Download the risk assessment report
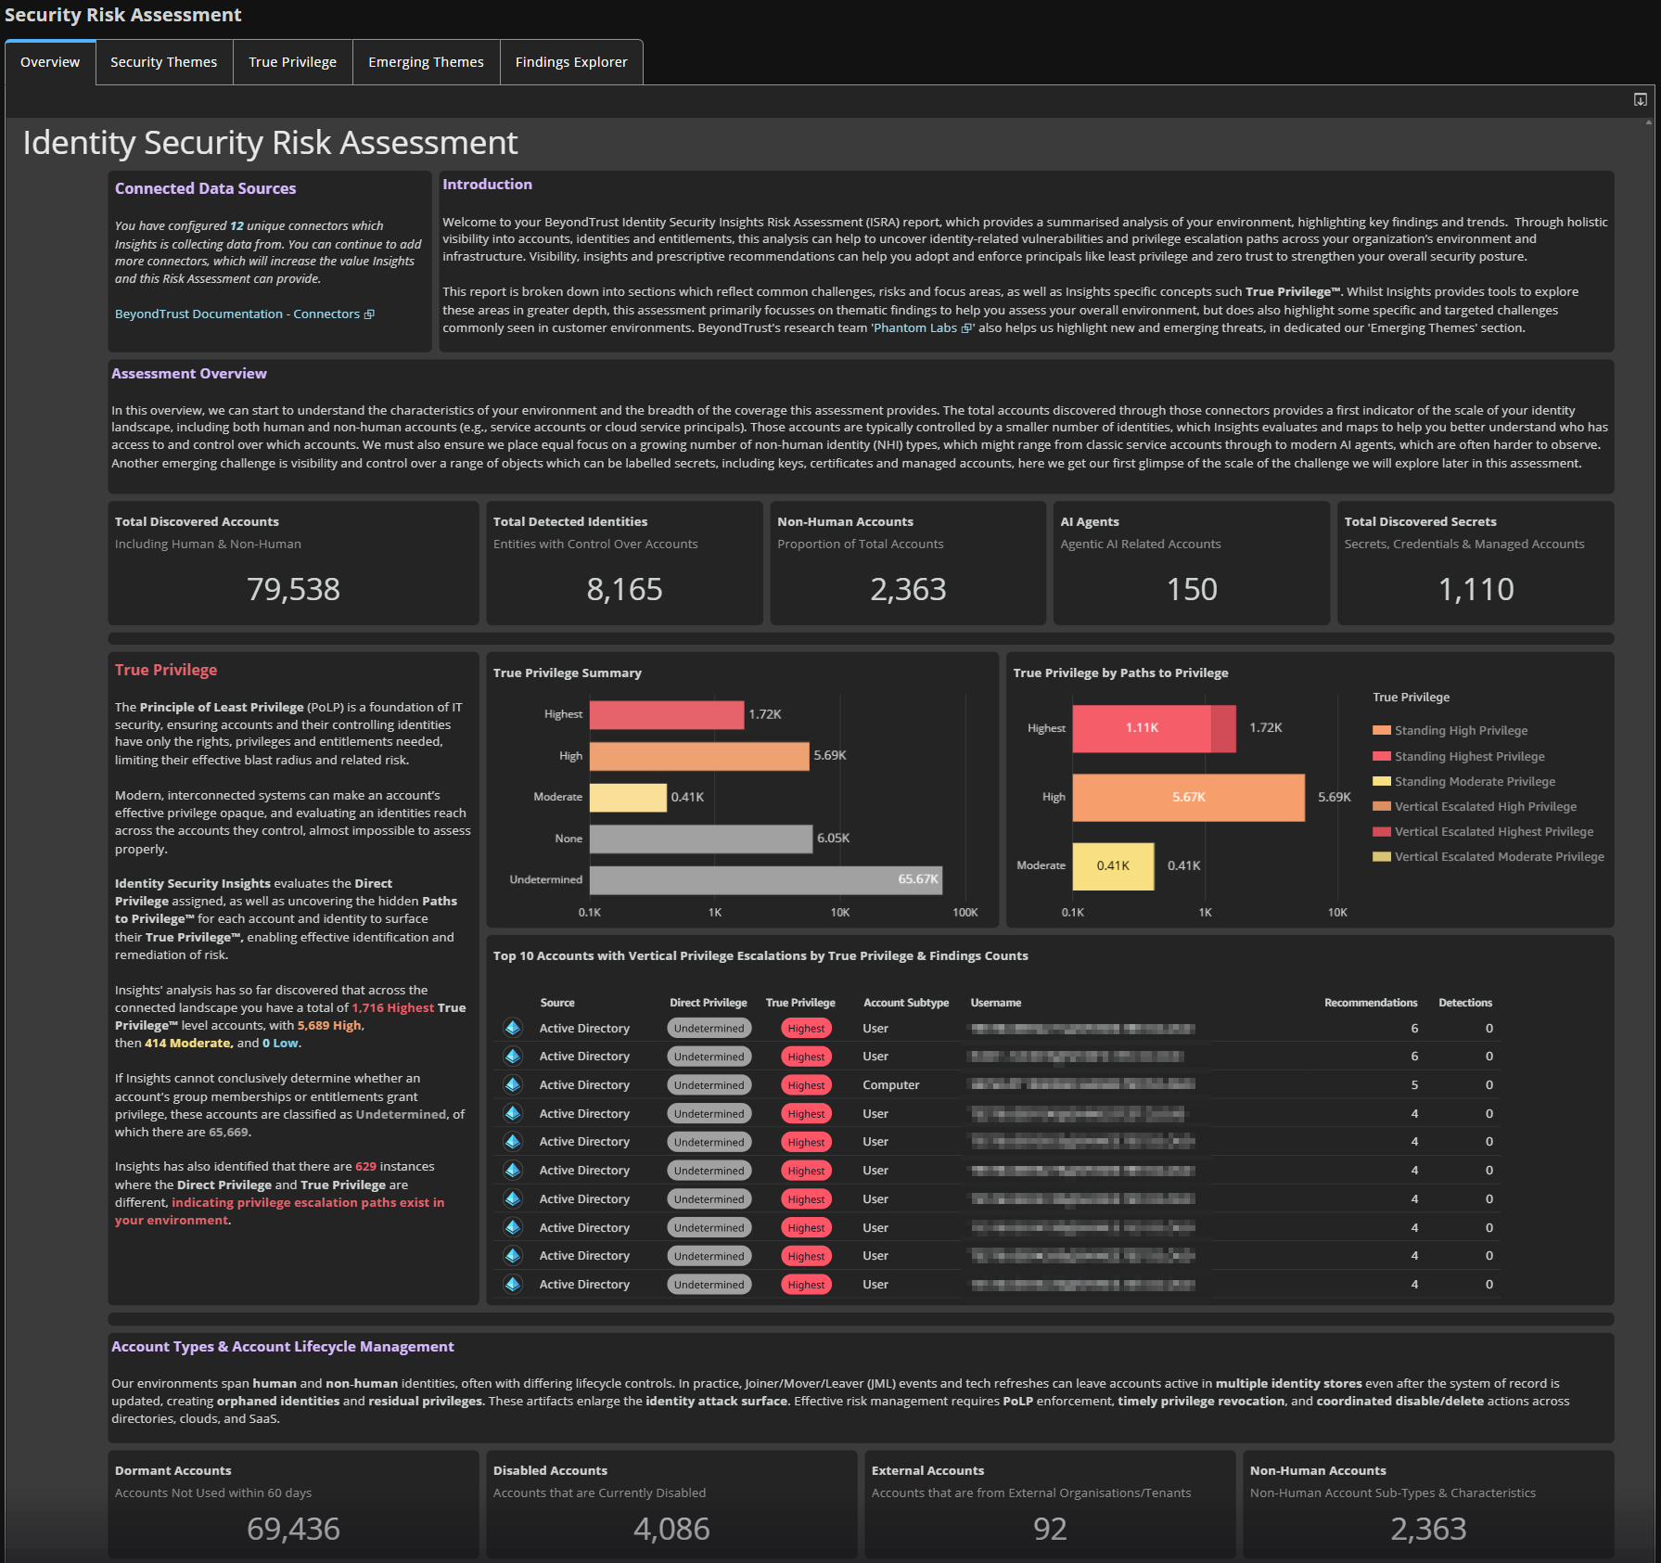1661x1563 pixels. click(1640, 98)
